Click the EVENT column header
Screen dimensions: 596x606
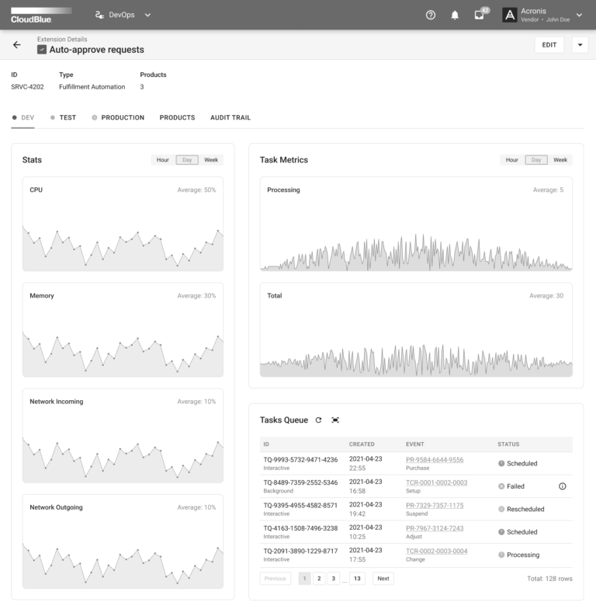coord(415,444)
